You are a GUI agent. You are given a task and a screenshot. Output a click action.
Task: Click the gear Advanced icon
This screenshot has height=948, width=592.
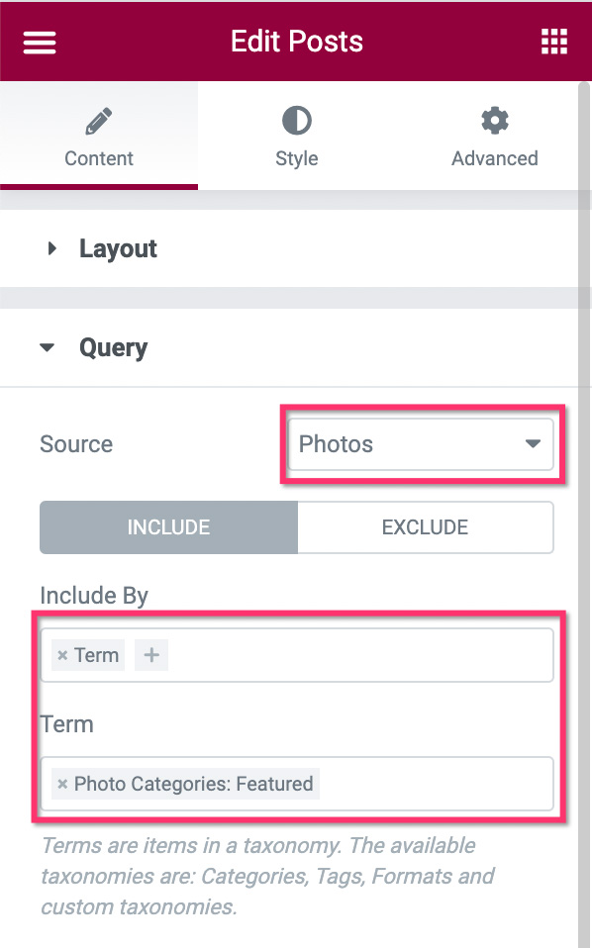coord(495,121)
